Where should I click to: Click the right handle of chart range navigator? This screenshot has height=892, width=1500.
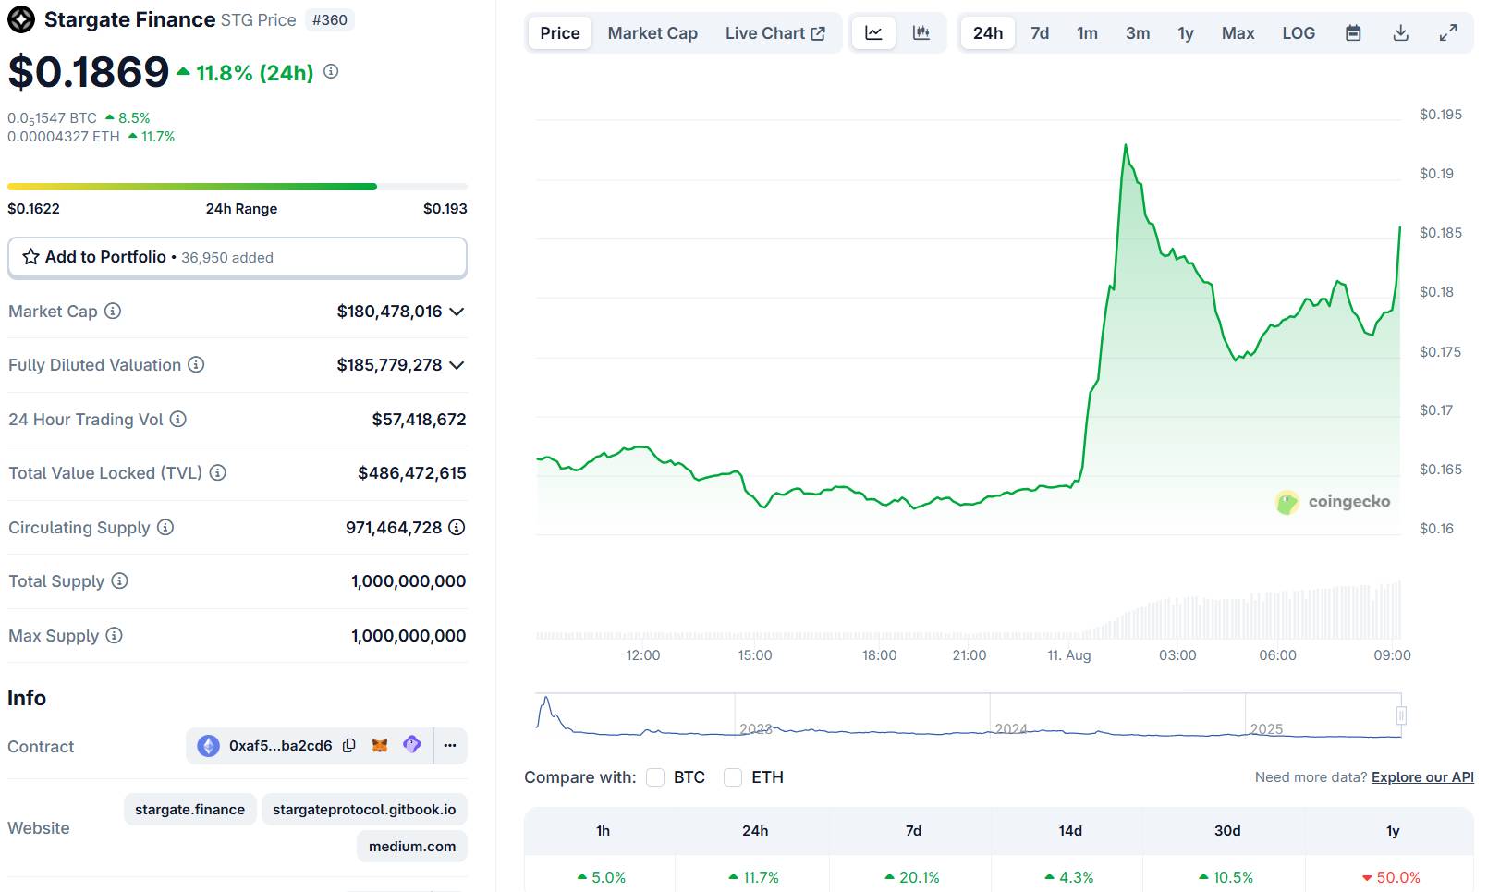tap(1401, 715)
